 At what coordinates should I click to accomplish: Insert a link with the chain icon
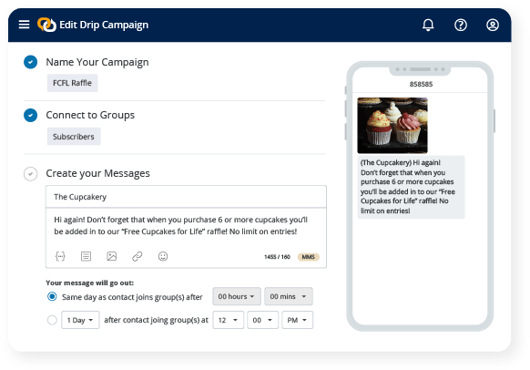tap(137, 256)
